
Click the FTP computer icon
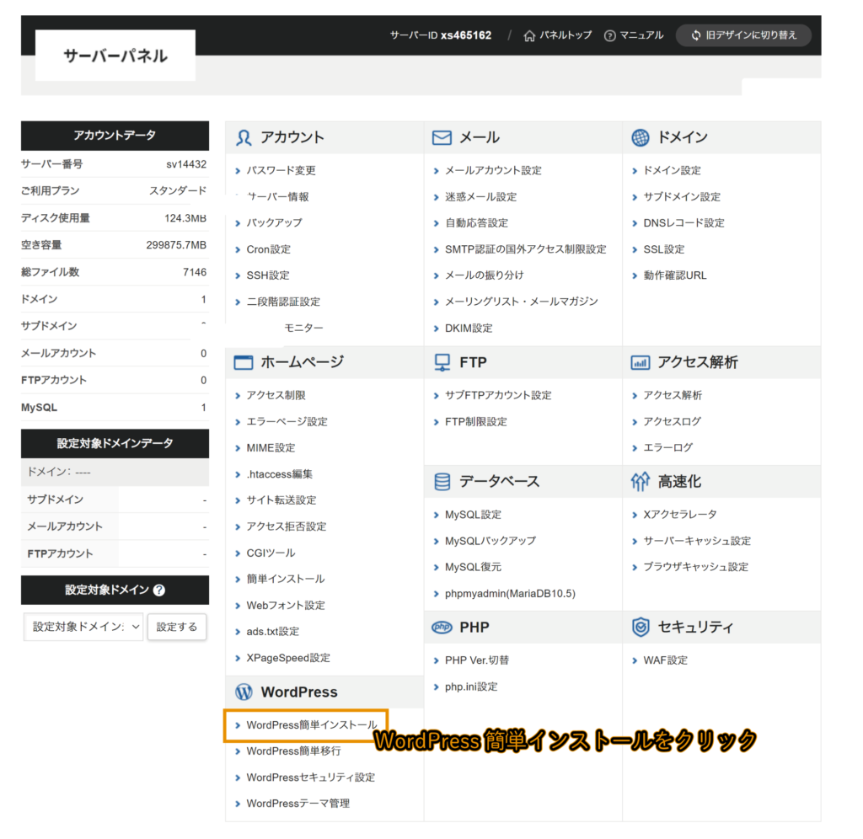tap(442, 362)
